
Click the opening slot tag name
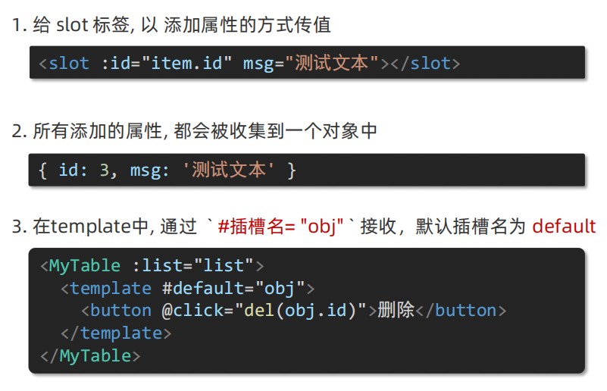(x=69, y=63)
